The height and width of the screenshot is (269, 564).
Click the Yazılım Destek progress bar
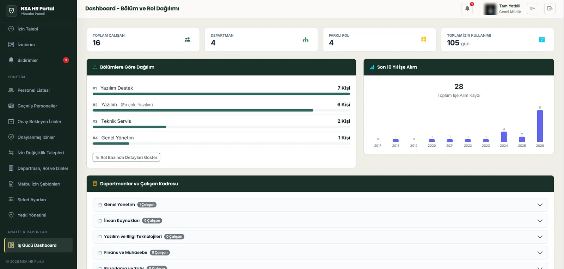click(221, 94)
